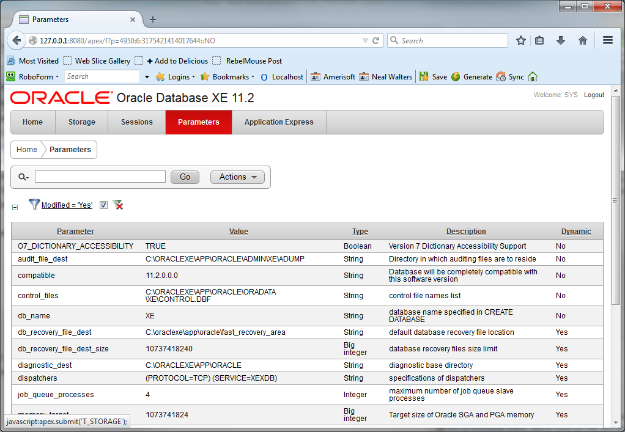Open search column selector magnifier icon

[x=23, y=177]
